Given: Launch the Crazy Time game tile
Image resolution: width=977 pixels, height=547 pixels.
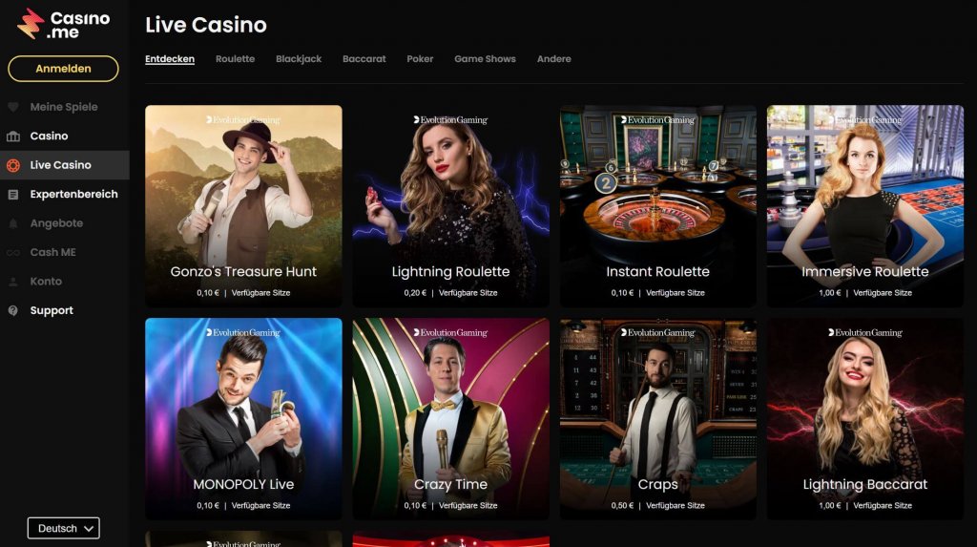Looking at the screenshot, I should tap(450, 418).
